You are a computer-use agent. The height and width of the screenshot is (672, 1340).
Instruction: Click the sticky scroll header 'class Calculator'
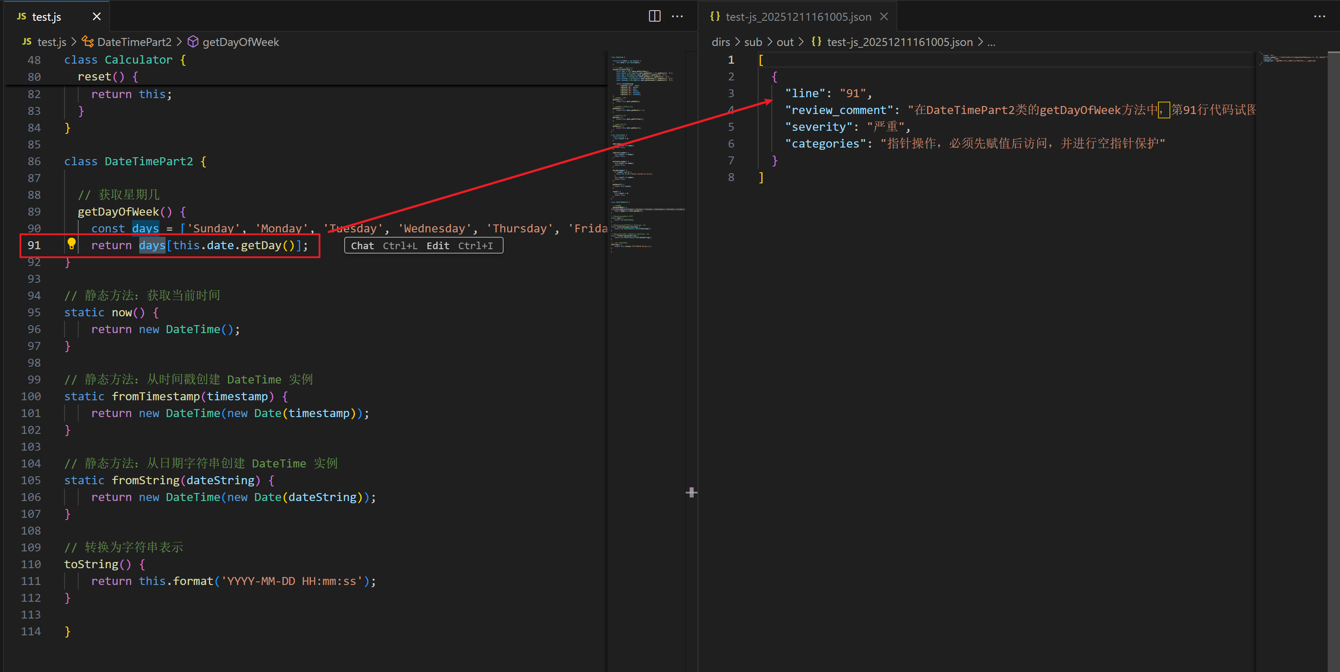point(118,60)
